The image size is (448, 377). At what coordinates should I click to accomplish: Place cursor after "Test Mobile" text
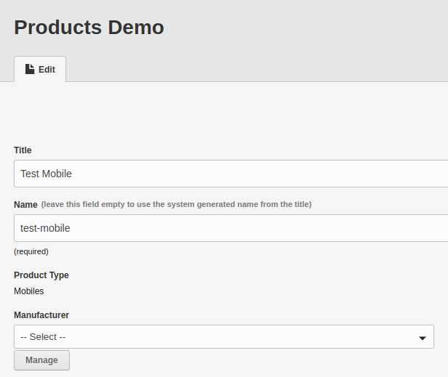point(73,174)
